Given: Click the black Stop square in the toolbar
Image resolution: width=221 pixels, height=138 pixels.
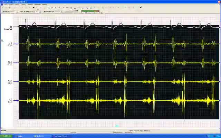Looking at the screenshot, I should pos(33,8).
